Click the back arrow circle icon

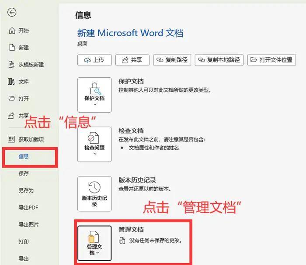click(x=12, y=13)
